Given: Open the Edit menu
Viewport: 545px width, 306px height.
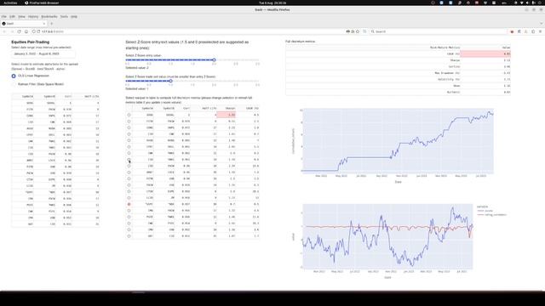Looking at the screenshot, I should (x=12, y=17).
